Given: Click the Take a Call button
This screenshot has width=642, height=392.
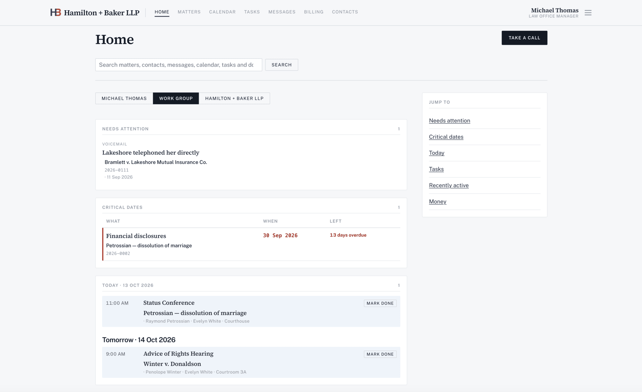Looking at the screenshot, I should tap(524, 38).
